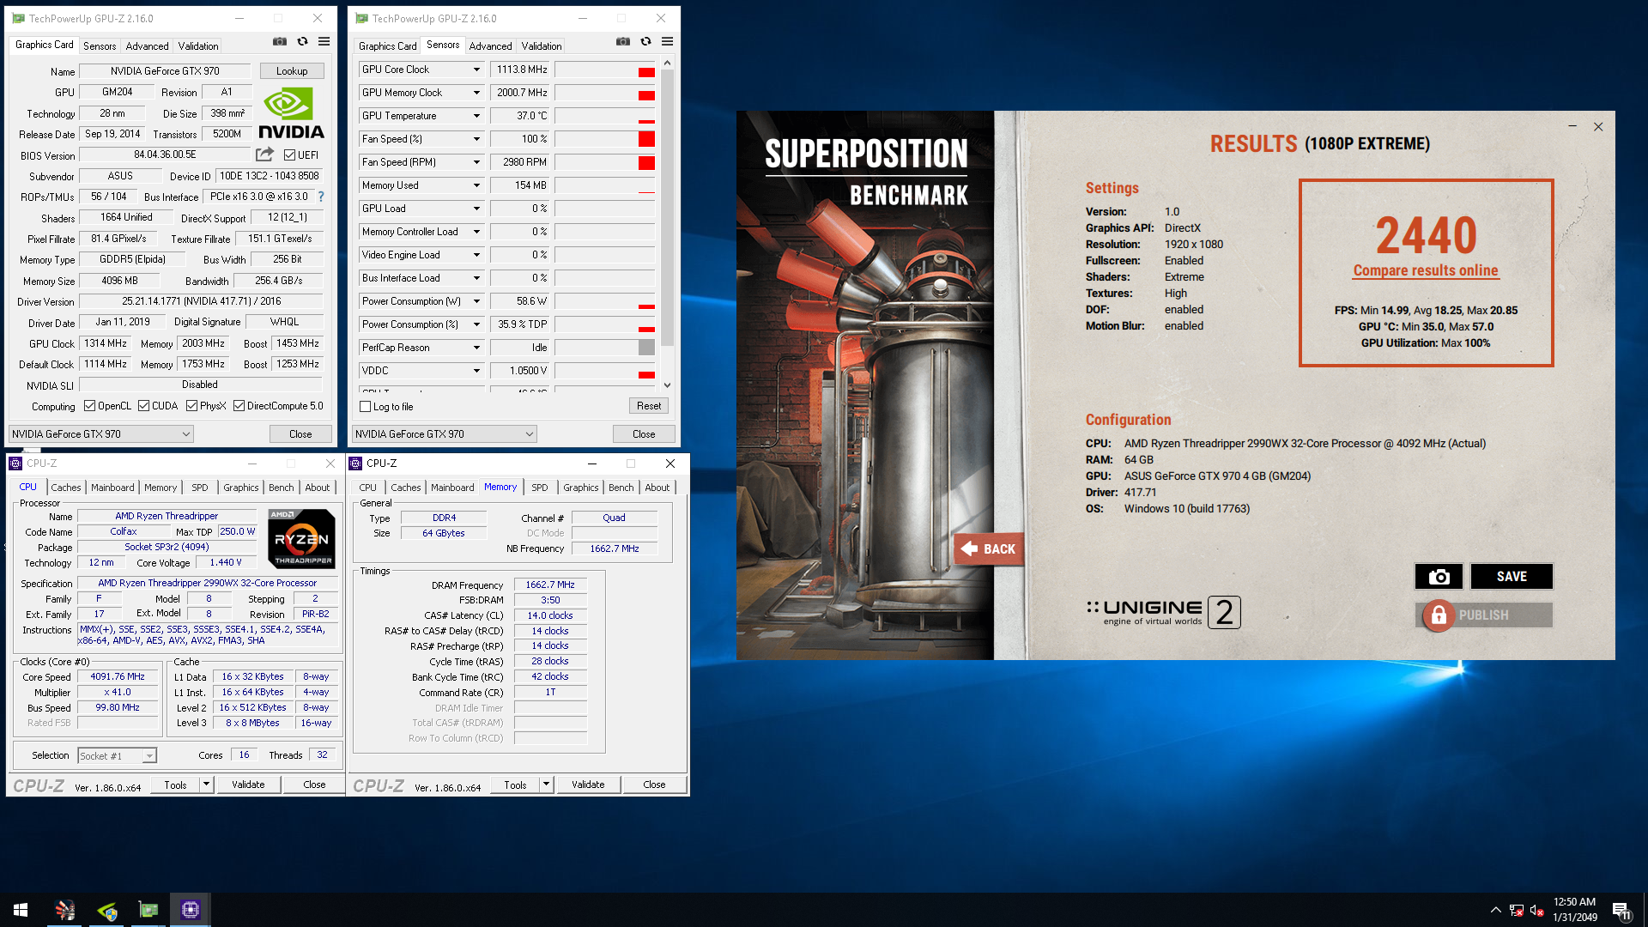This screenshot has height=927, width=1648.
Task: Open the GPU Temperature sensor dropdown
Action: [x=476, y=116]
